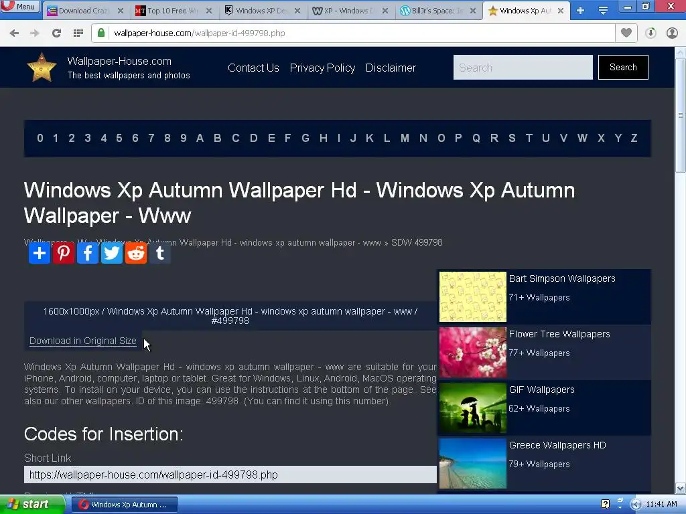The image size is (686, 514).
Task: Open a new tab with the plus button
Action: pos(581,11)
